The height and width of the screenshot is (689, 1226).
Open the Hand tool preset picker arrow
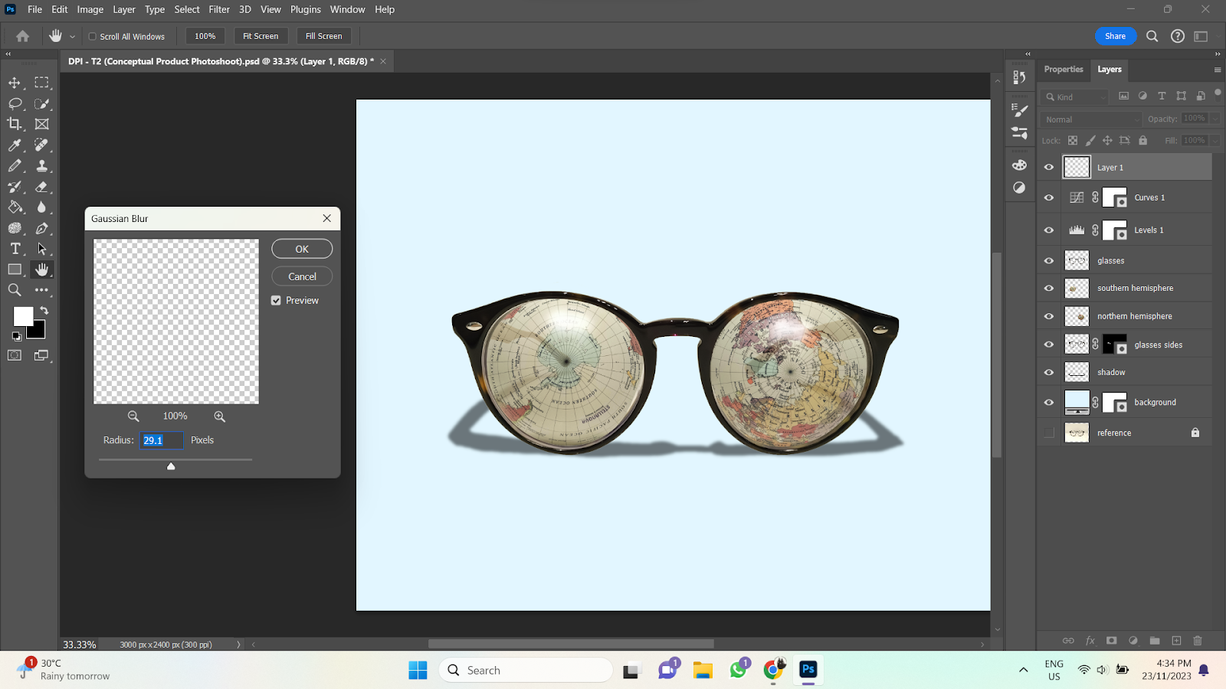point(73,36)
